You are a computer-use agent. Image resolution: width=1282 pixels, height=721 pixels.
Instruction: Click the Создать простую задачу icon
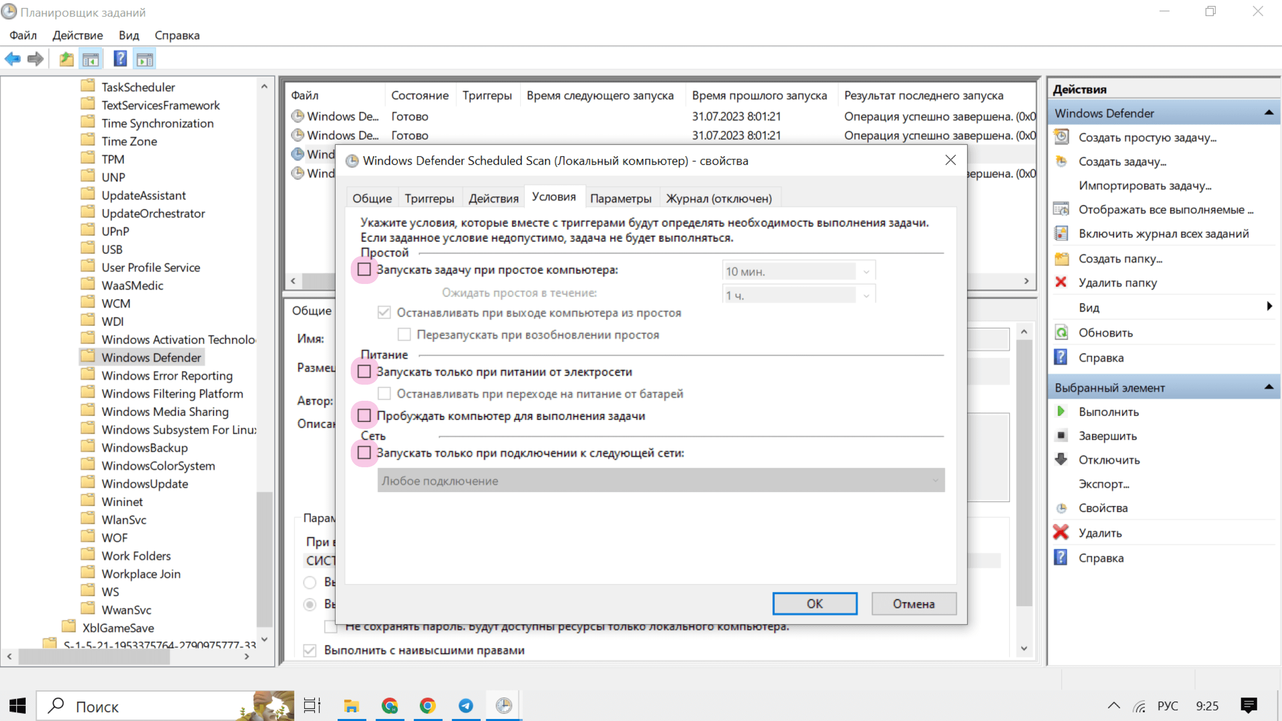click(x=1061, y=137)
